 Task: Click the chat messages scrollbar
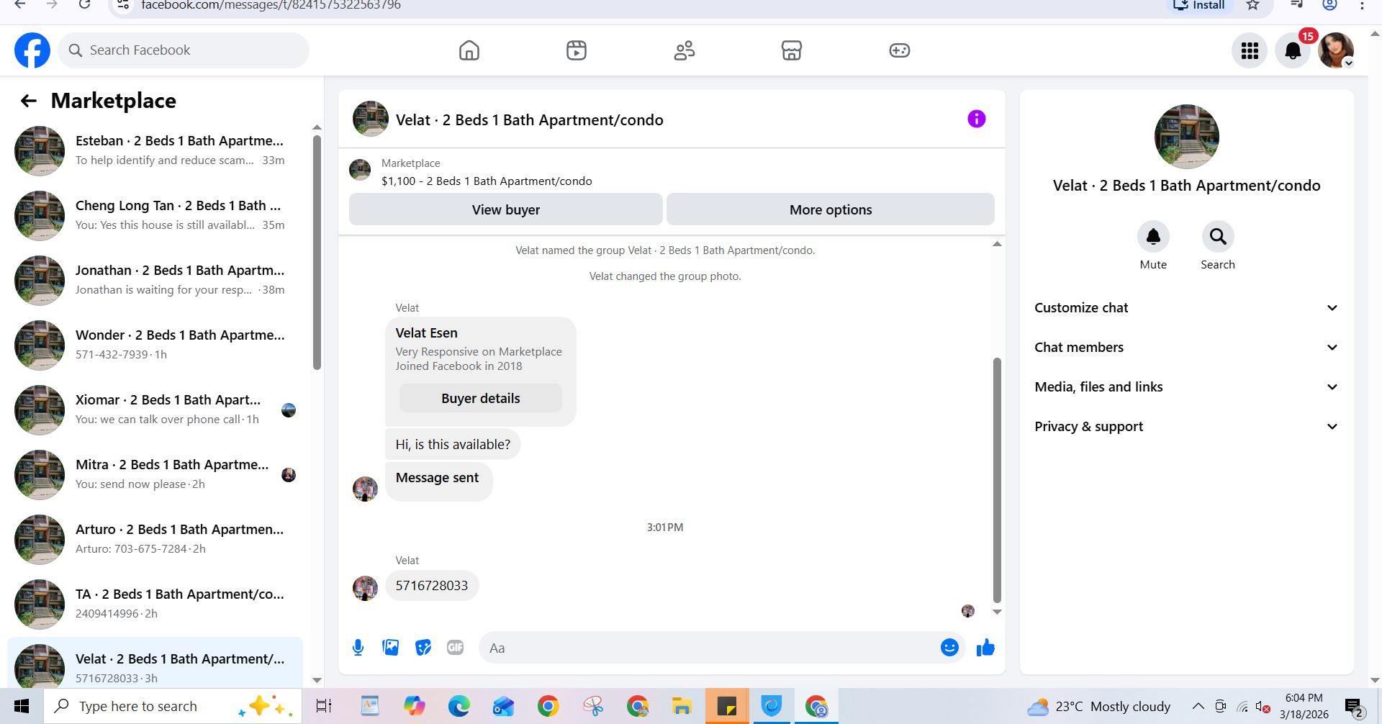[997, 480]
